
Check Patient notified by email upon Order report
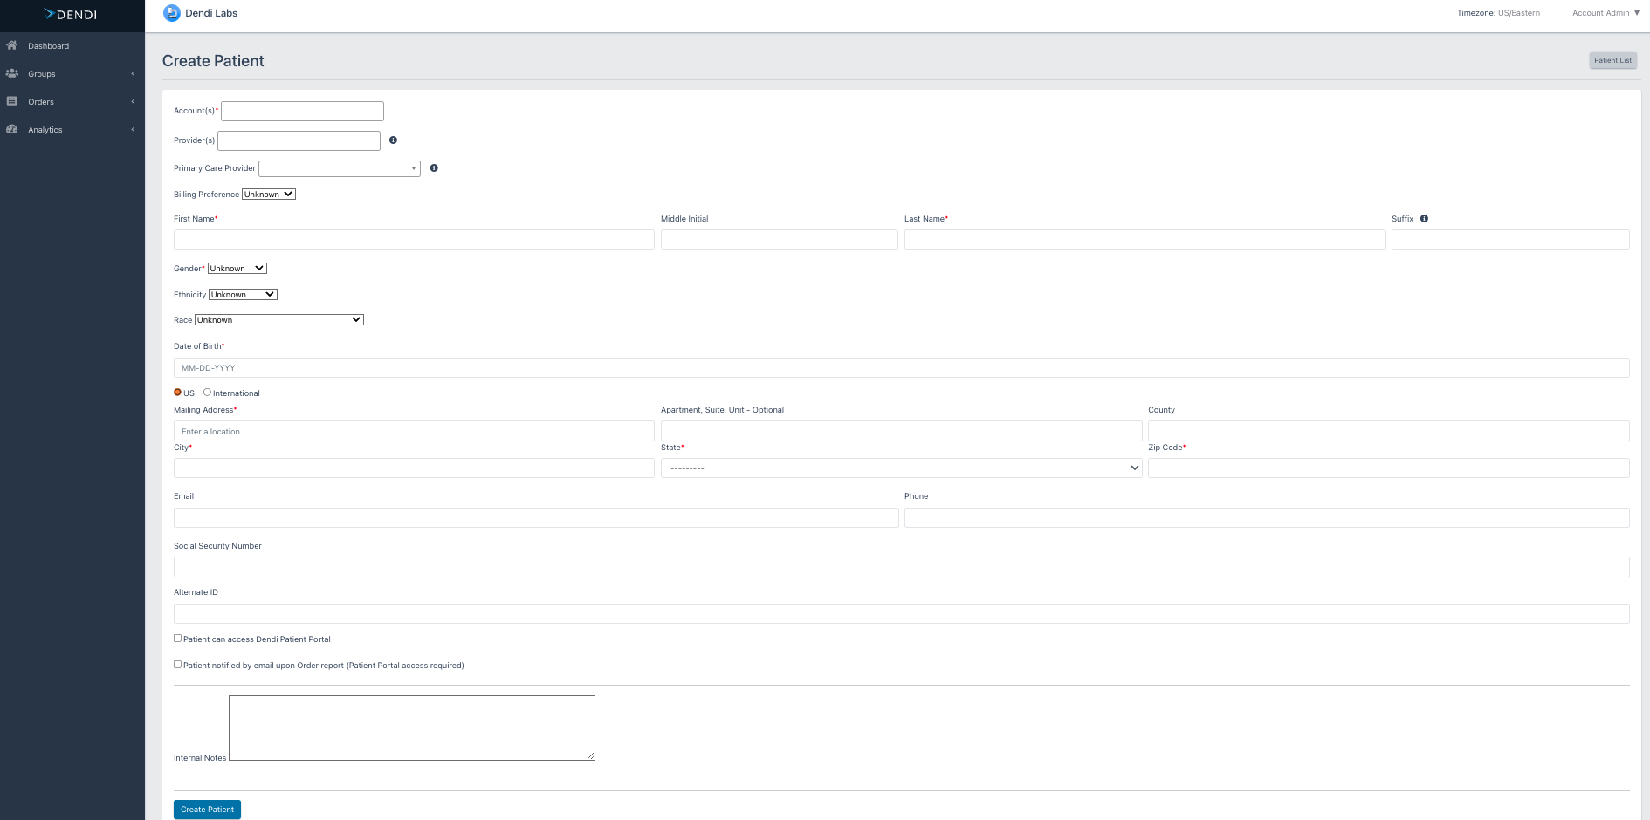177,665
